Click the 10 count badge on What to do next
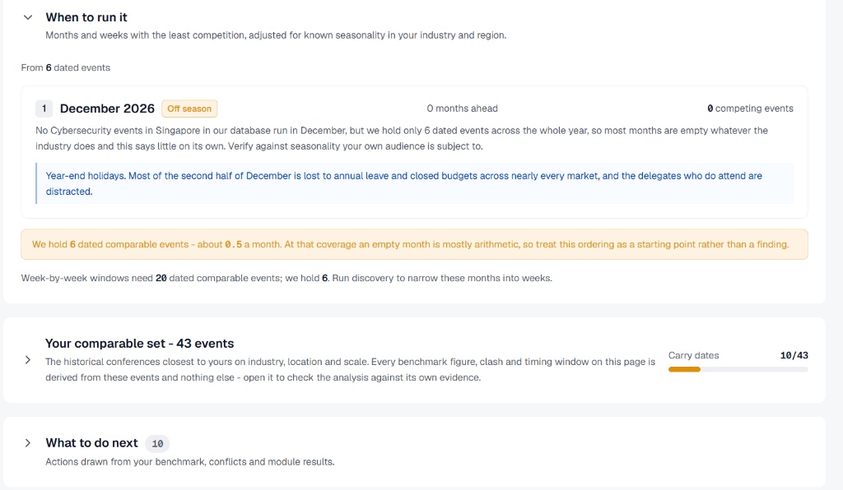843x490 pixels. coord(157,444)
